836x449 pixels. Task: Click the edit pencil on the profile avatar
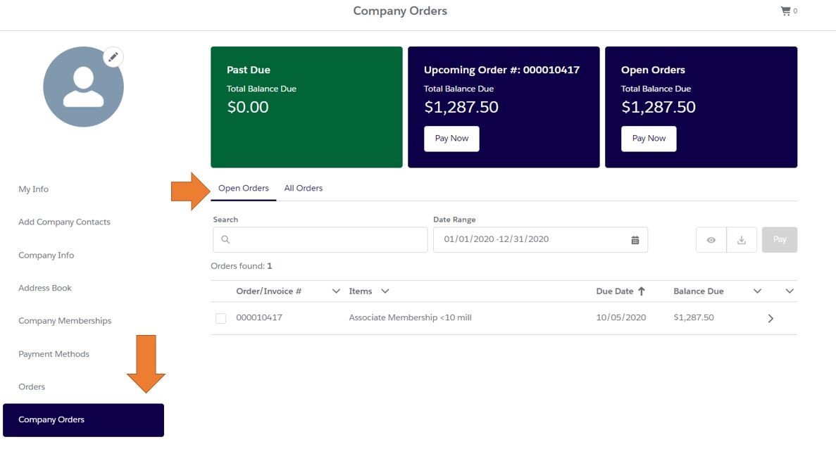[113, 56]
